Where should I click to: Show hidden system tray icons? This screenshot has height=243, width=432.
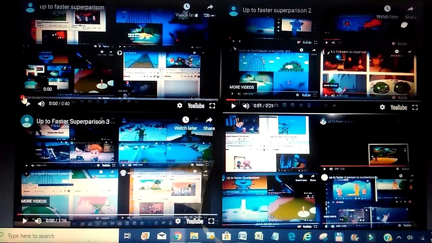[399, 237]
